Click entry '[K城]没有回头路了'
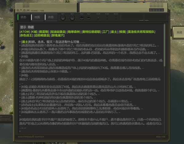This screenshot has height=144, width=184. tap(85, 49)
